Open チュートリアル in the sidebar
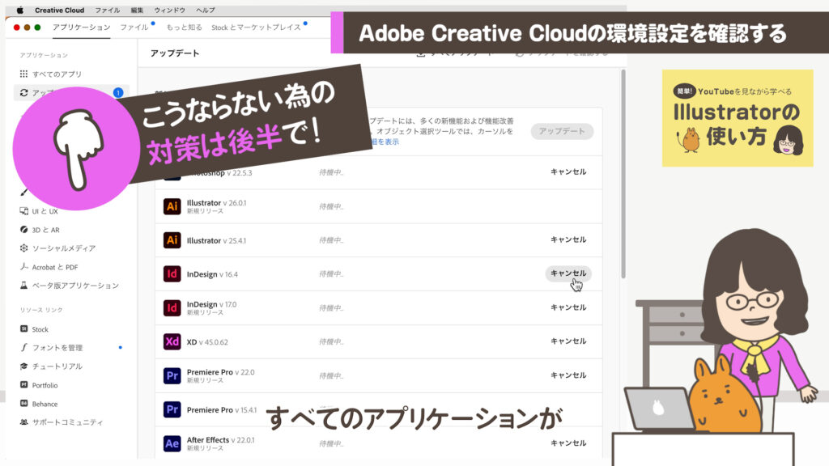 (x=51, y=366)
